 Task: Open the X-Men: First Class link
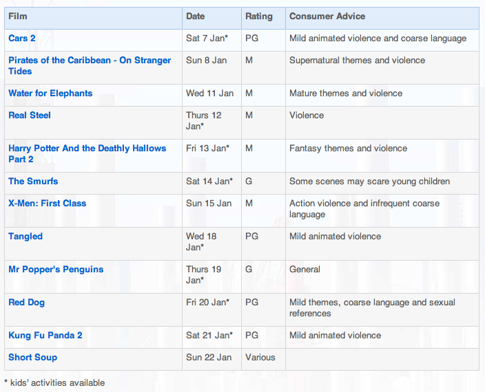pos(48,204)
